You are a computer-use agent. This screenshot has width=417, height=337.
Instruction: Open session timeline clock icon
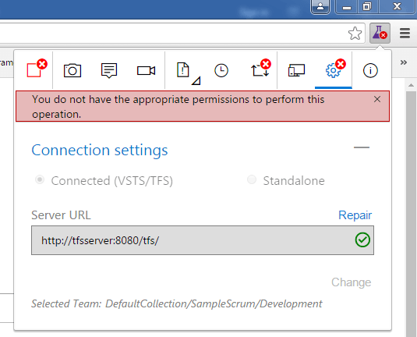(221, 70)
